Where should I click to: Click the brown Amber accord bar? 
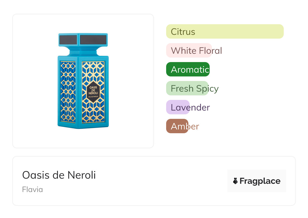pos(177,126)
